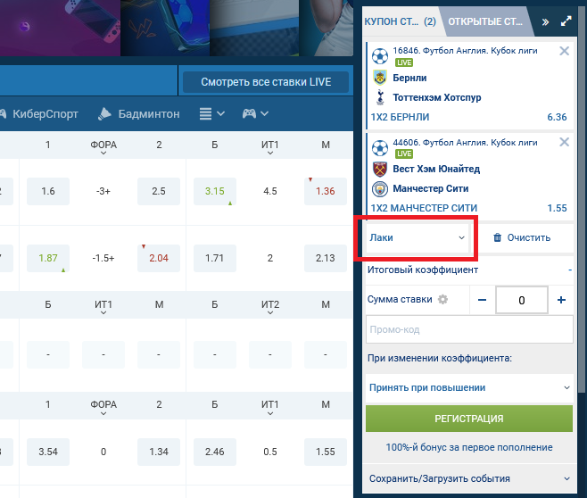The width and height of the screenshot is (587, 498).
Task: Remove the West Ham vs Manchester City bet
Action: [564, 143]
